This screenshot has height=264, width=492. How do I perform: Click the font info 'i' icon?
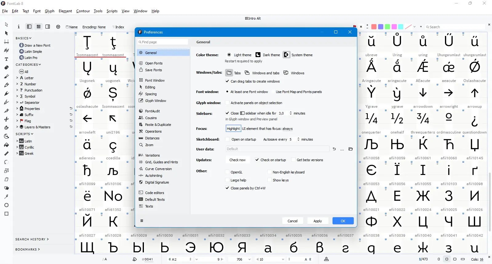click(x=19, y=27)
